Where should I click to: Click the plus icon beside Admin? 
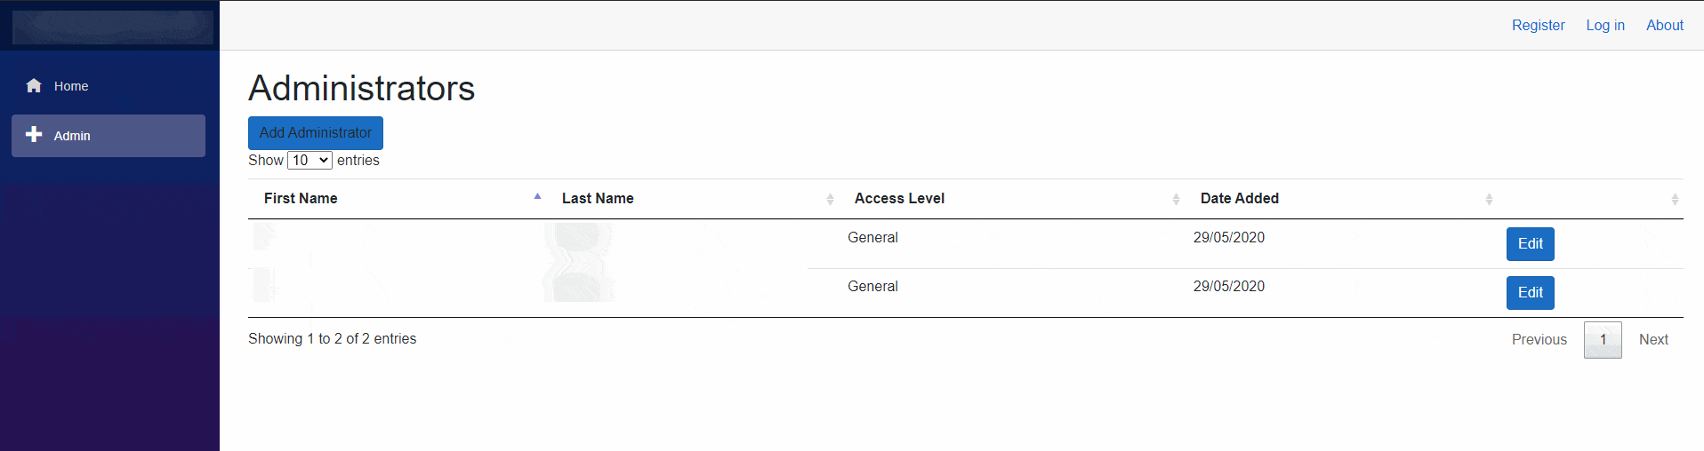34,135
